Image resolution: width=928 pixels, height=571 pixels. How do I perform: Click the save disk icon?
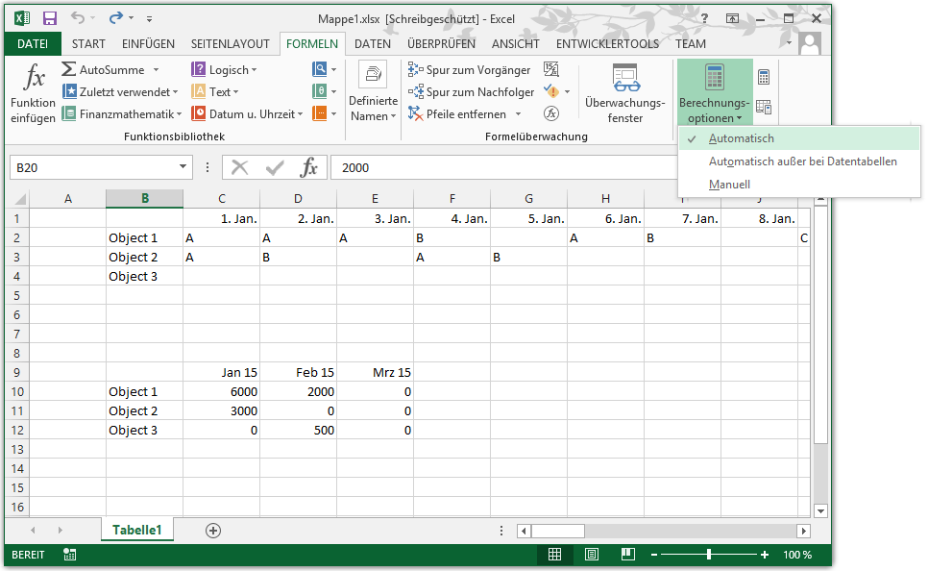(x=50, y=18)
